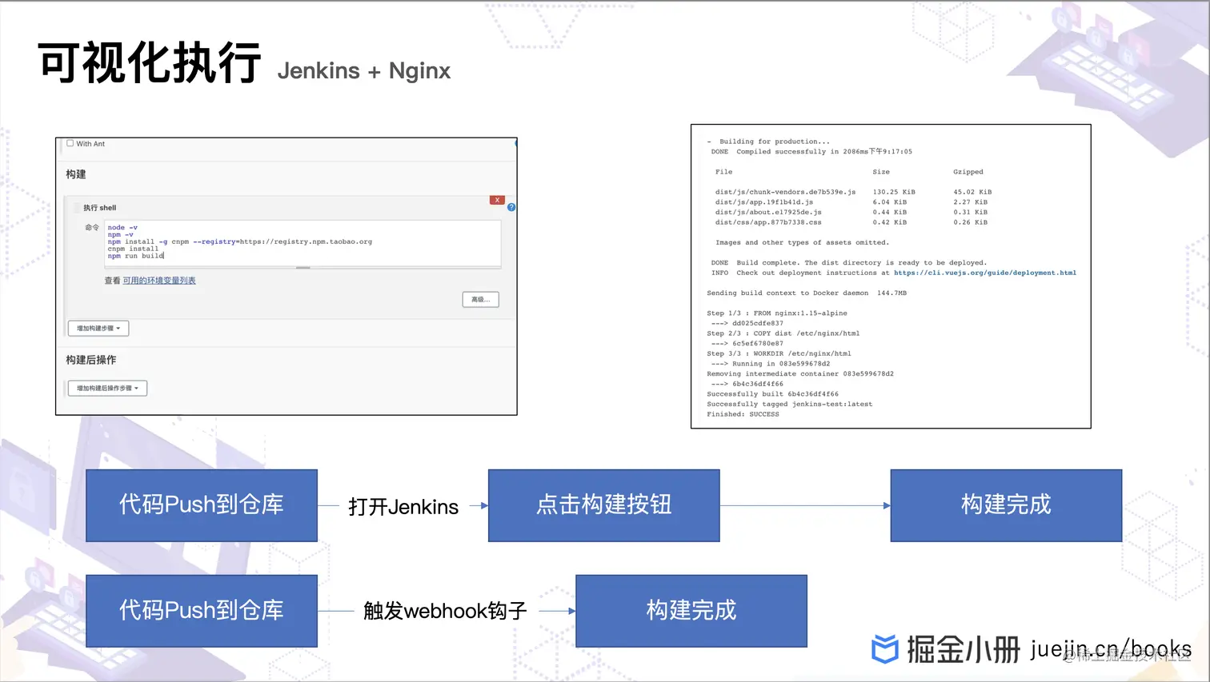Click 'npm run build' line in command box

coord(136,256)
